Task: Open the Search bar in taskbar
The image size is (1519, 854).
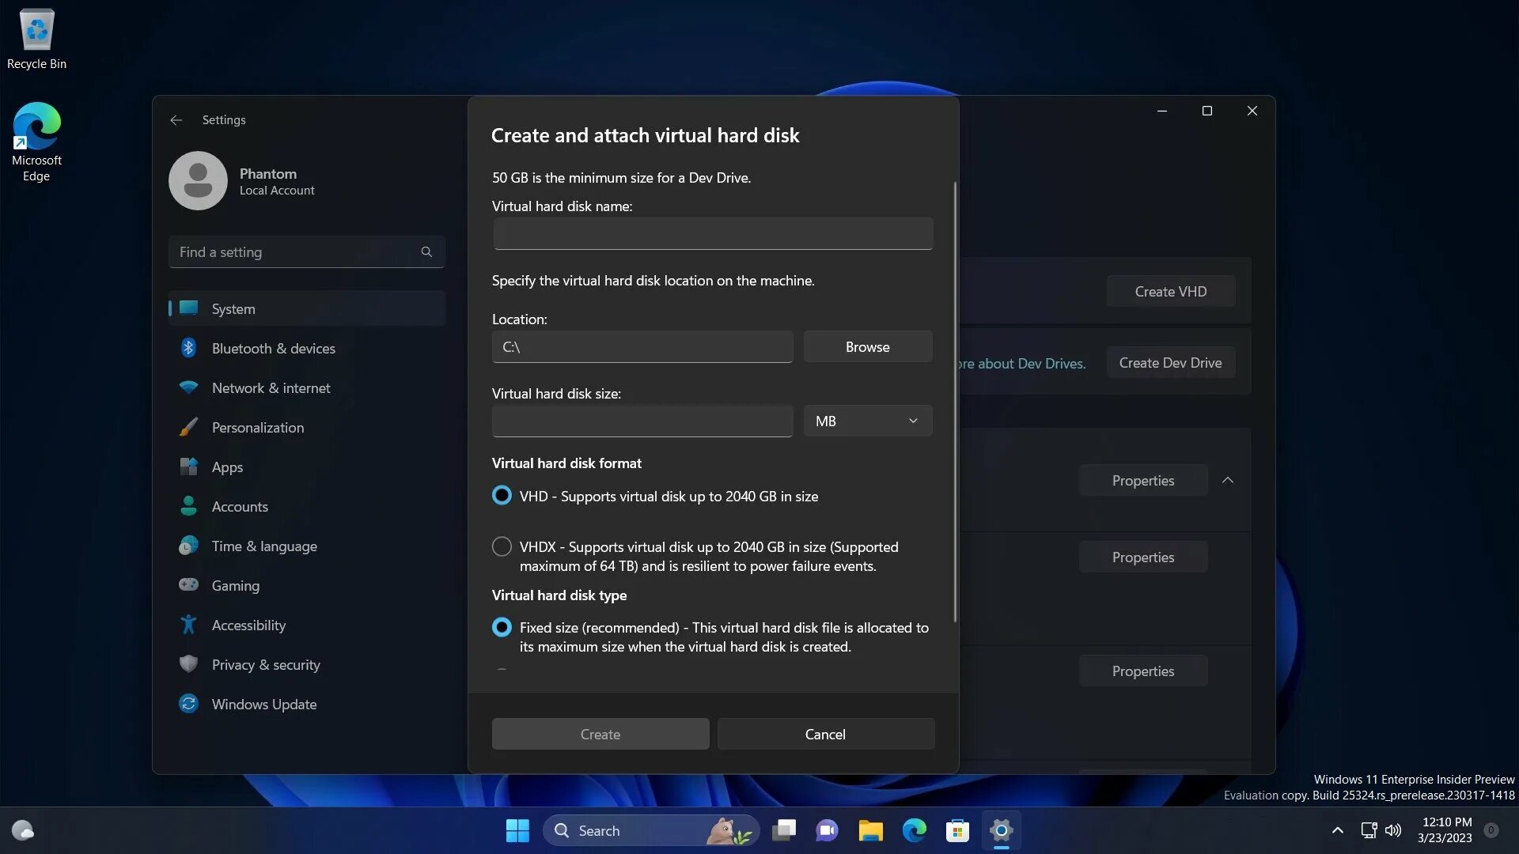Action: (x=647, y=831)
